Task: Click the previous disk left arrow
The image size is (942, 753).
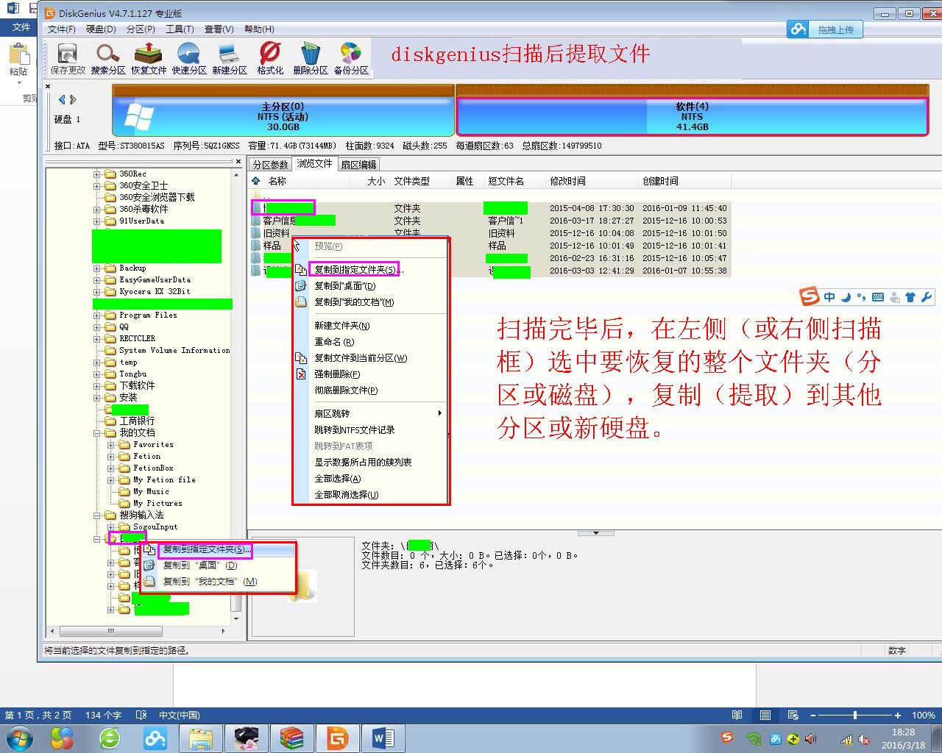Action: [62, 100]
